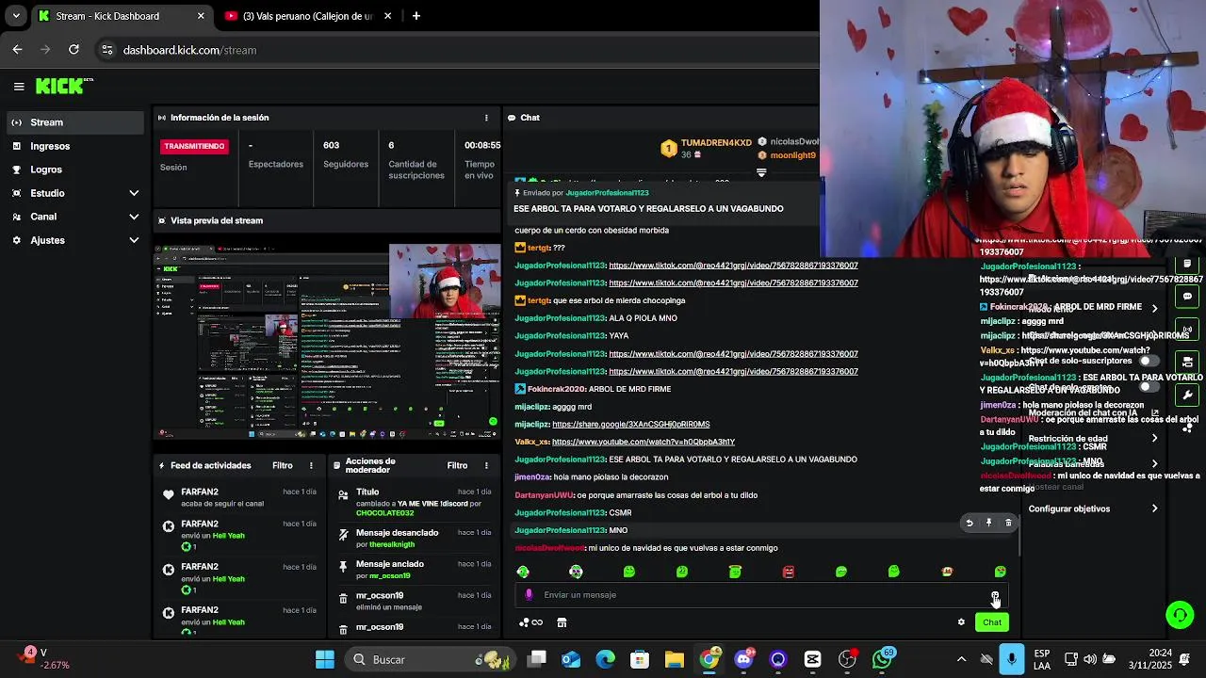
Task: Open Moderación del chat con IA link
Action: [x=1093, y=413]
